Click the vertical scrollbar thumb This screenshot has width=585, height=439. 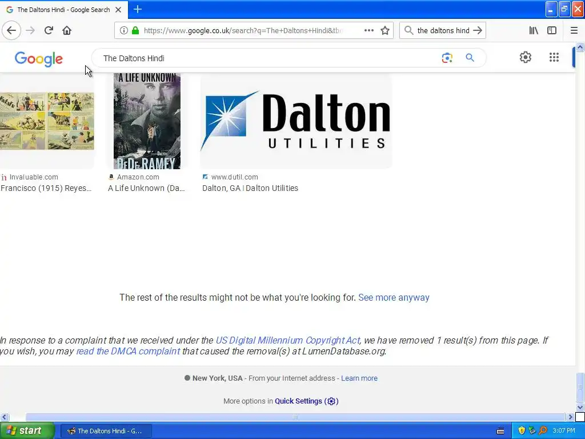[x=580, y=387]
